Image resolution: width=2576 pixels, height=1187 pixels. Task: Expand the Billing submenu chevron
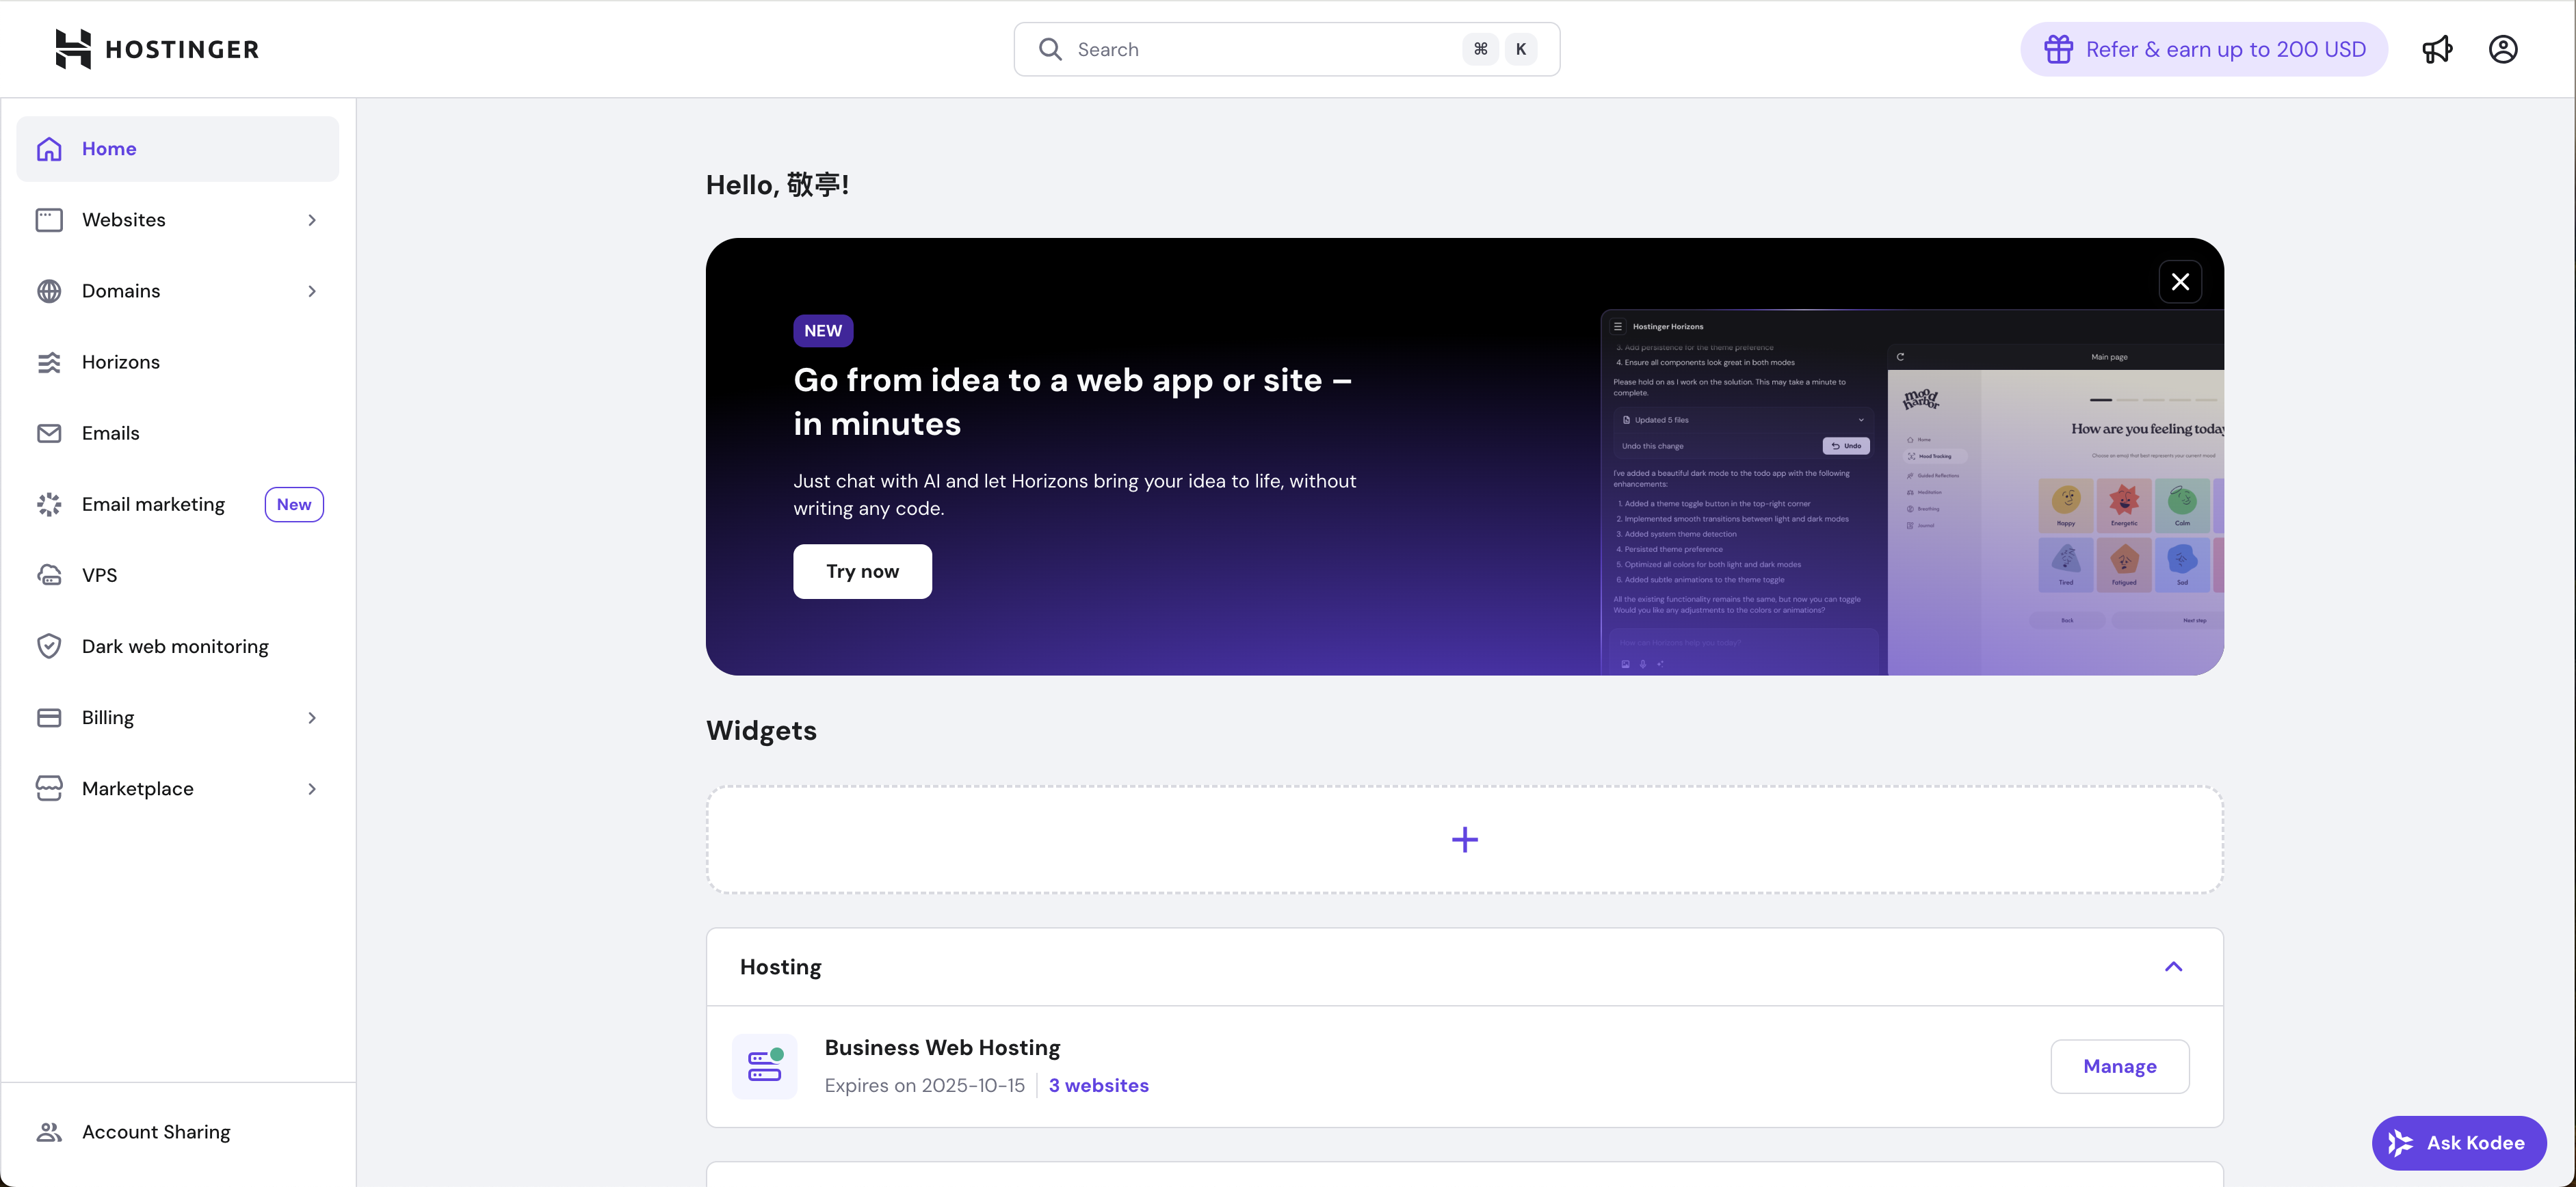[312, 717]
